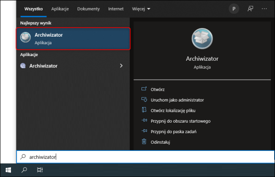Open the Więcej dropdown menu

point(140,8)
